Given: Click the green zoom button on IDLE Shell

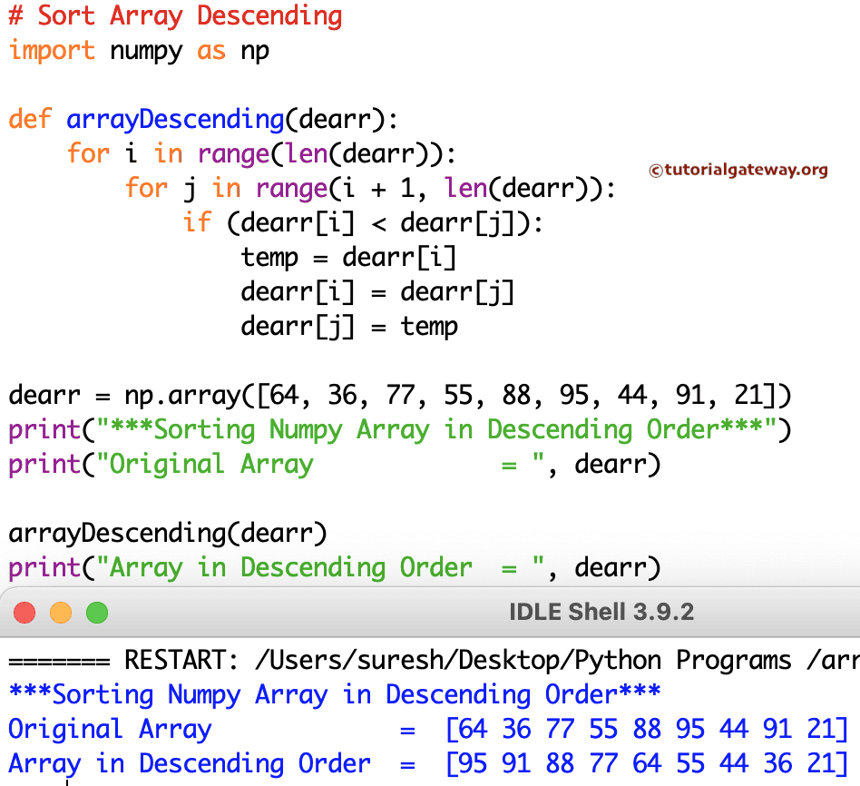Looking at the screenshot, I should click(95, 613).
